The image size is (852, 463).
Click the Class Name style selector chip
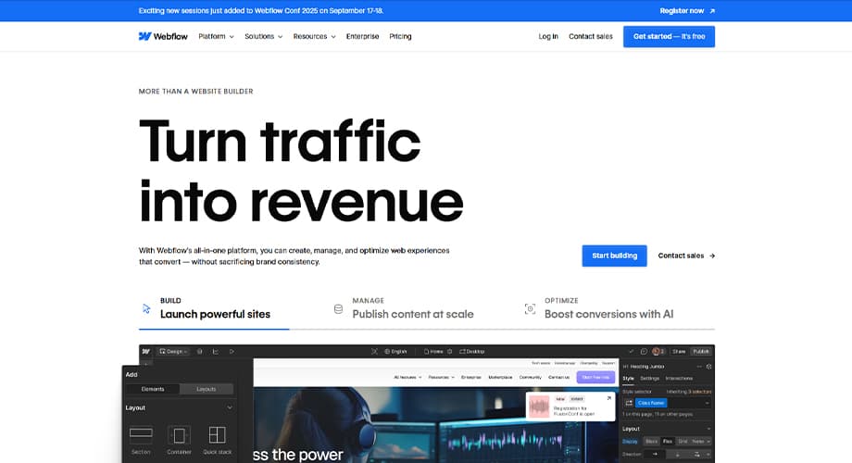coord(650,403)
